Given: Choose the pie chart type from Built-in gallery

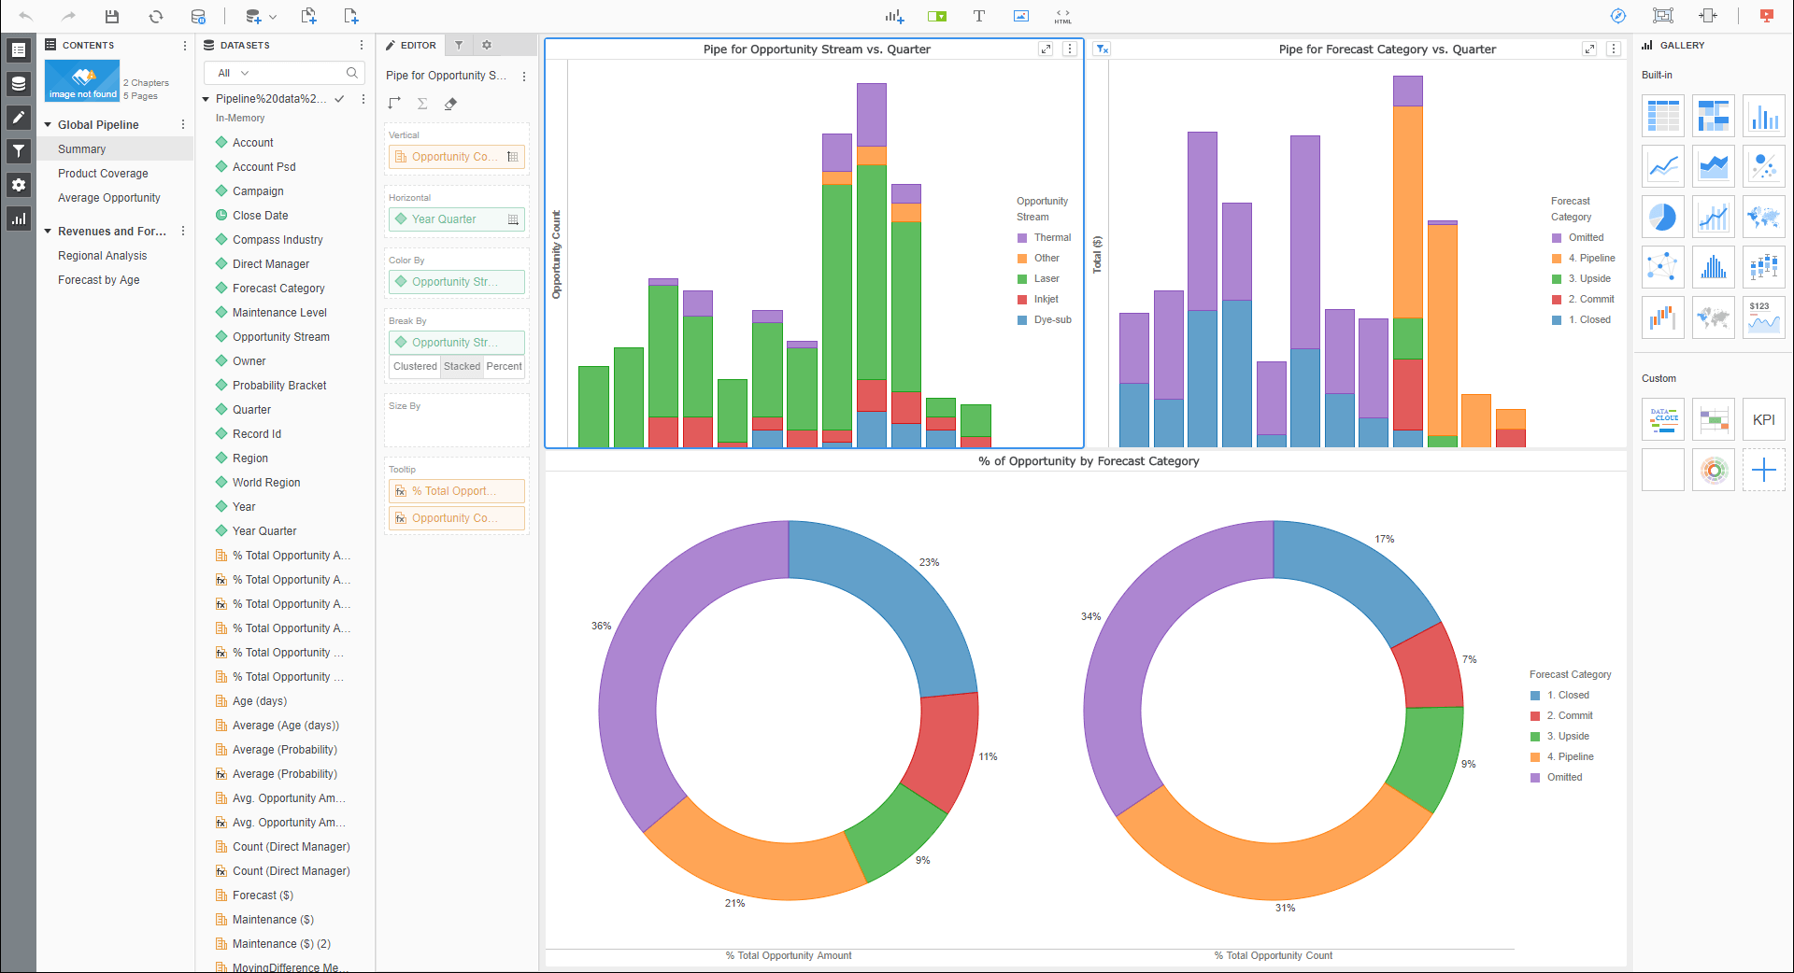Looking at the screenshot, I should [1662, 216].
